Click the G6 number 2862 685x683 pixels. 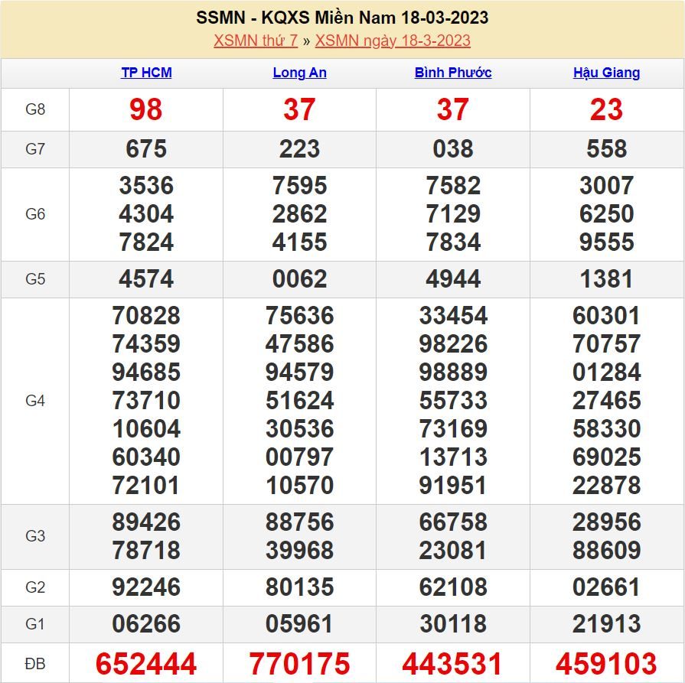300,214
